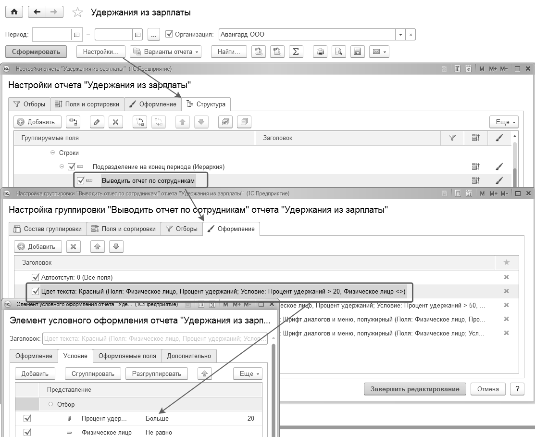Viewport: 535px width, 437px height.
Task: Open Отборы tab in grouping settings
Action: 182,229
